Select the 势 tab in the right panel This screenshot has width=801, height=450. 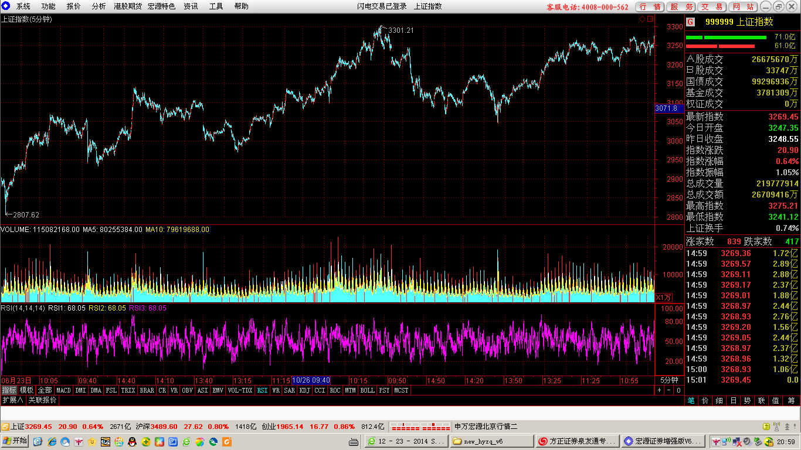748,401
